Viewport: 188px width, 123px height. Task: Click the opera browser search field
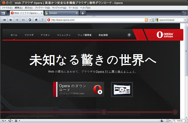tap(171, 20)
